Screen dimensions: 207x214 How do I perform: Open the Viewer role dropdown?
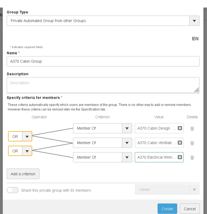pyautogui.click(x=194, y=190)
